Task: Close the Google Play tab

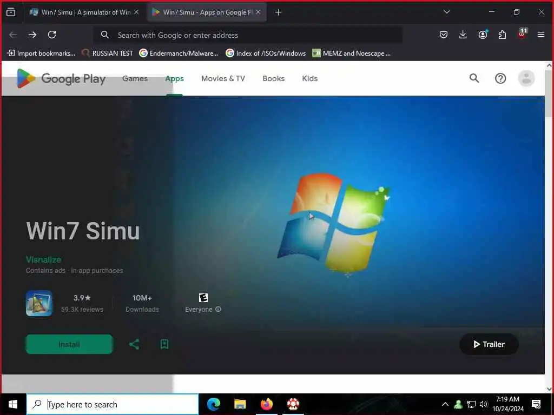Action: 258,12
